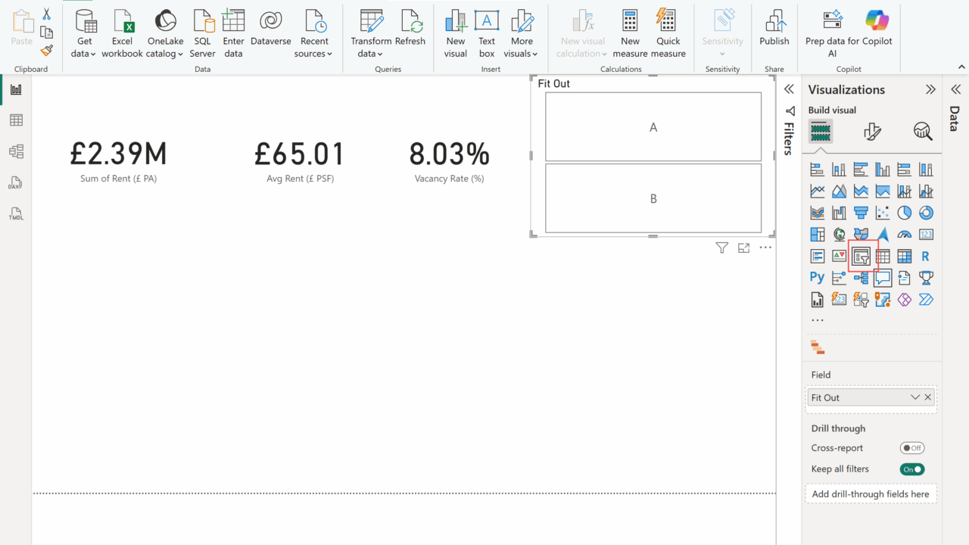
Task: Remove the Fit Out field
Action: pos(928,397)
